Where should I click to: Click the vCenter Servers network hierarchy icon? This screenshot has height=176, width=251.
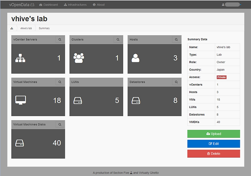pyautogui.click(x=20, y=58)
